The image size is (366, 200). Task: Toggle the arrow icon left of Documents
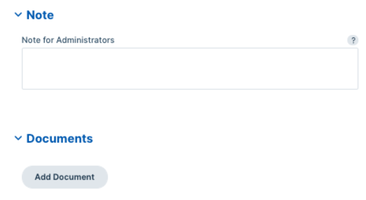18,138
